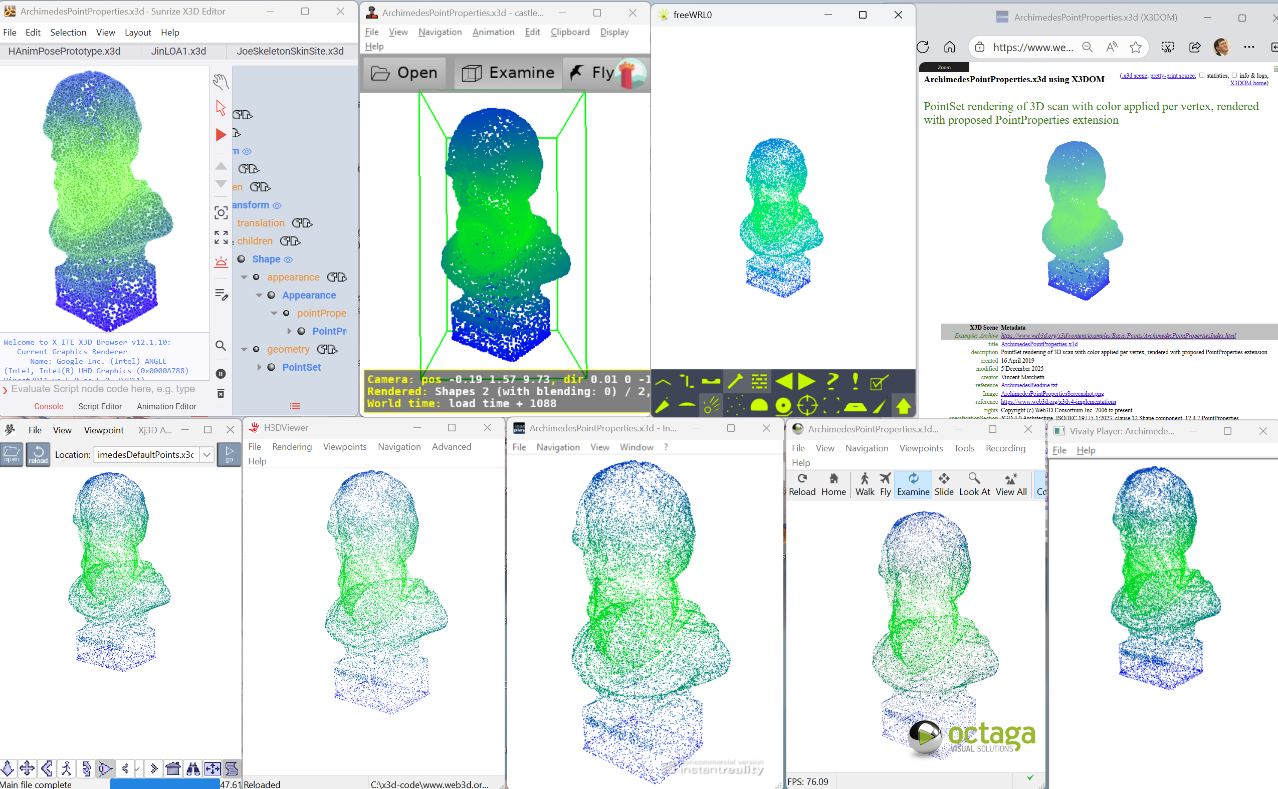Screen dimensions: 1278x789
Task: Click the Examine button in castle viewer
Action: click(x=508, y=73)
